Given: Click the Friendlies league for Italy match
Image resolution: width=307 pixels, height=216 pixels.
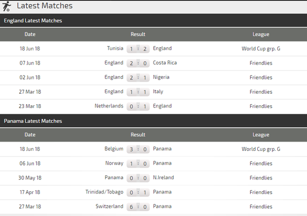Looking at the screenshot, I should pos(261,92).
